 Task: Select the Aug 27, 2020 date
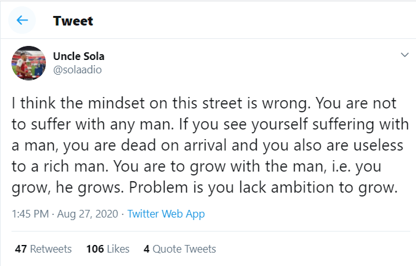coord(89,214)
